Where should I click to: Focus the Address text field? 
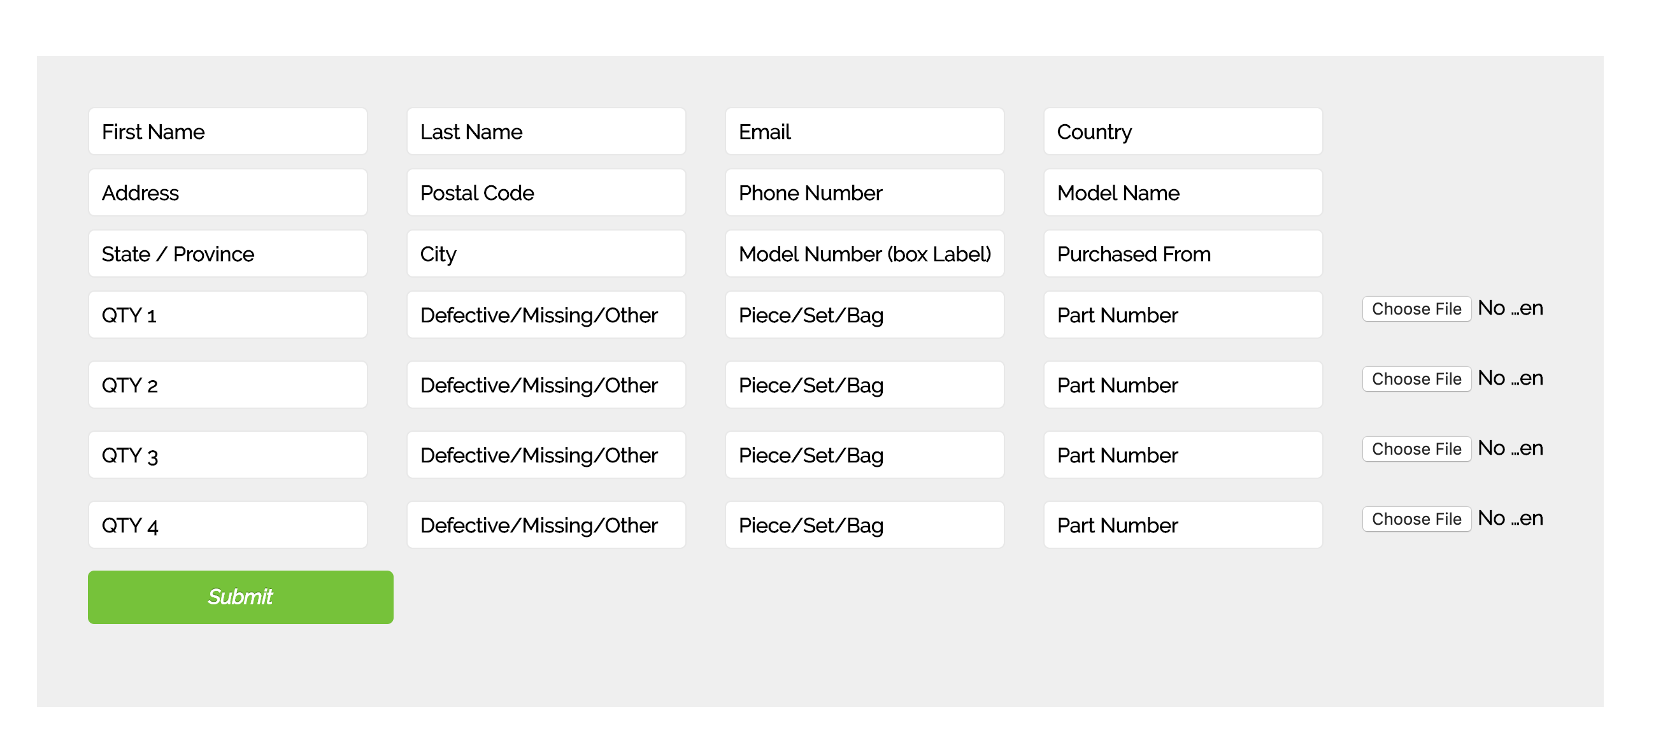pos(227,192)
